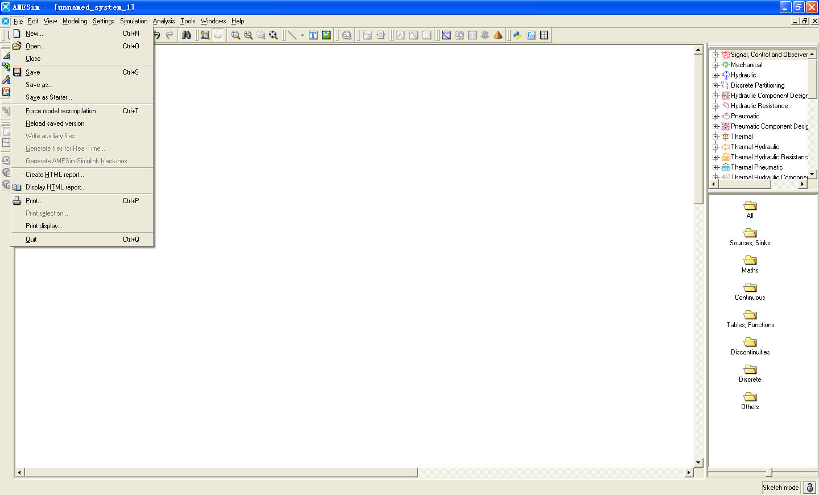This screenshot has width=819, height=495.
Task: Open the Others folder
Action: click(x=750, y=401)
